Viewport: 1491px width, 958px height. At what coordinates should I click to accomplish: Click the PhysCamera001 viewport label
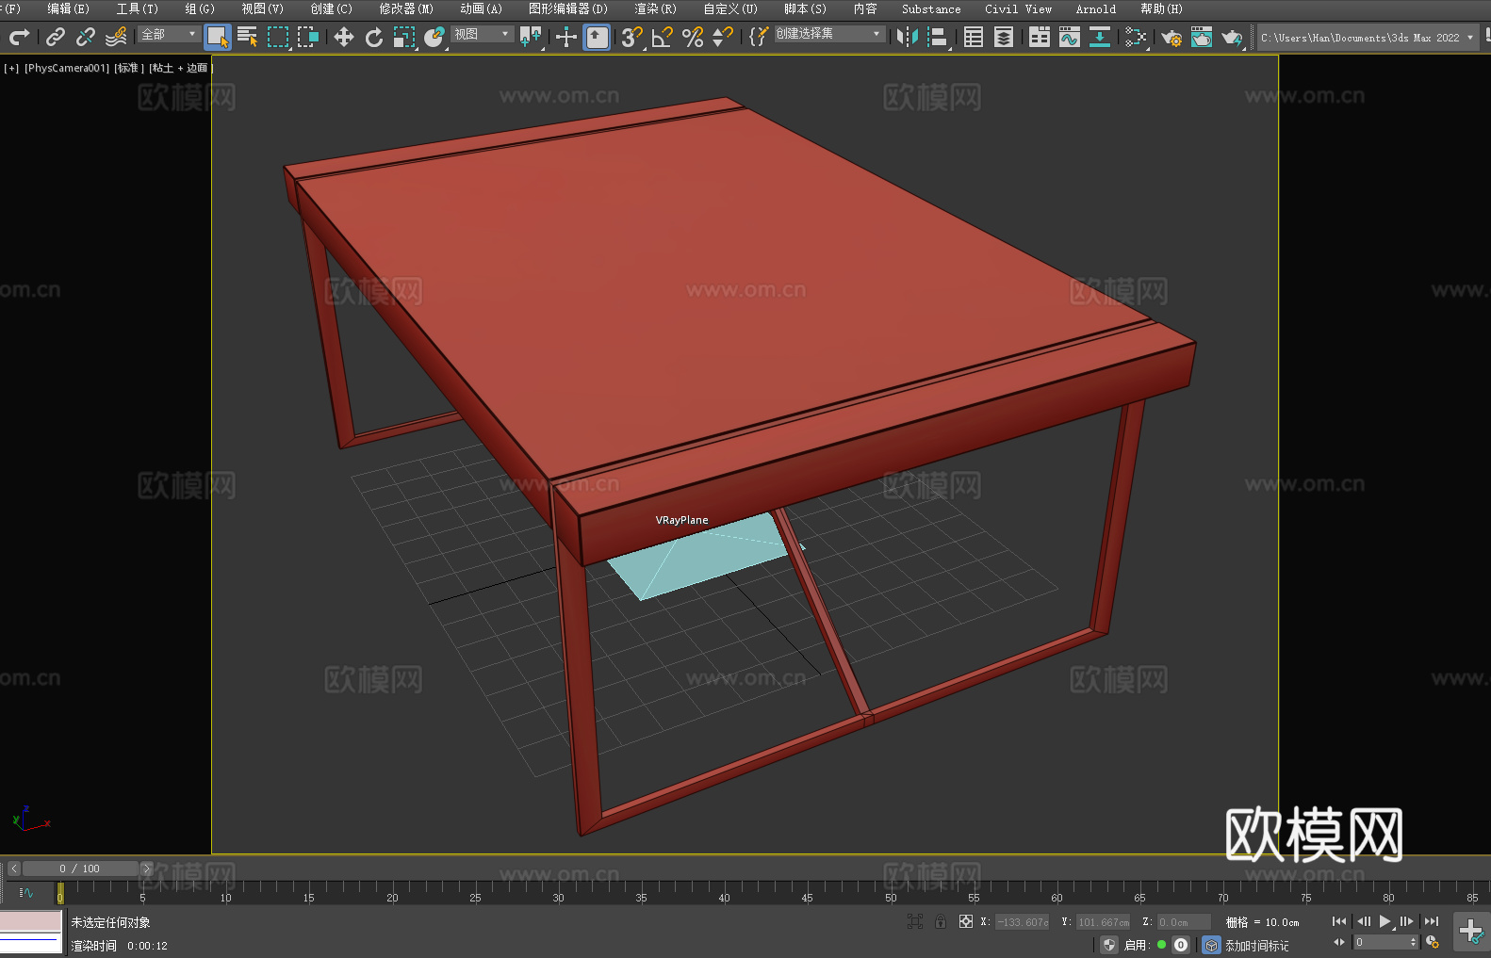[x=66, y=68]
